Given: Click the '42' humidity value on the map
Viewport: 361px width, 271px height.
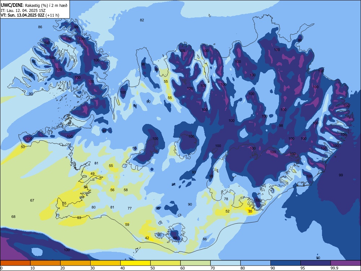Looking at the screenshot, I should (x=147, y=238).
